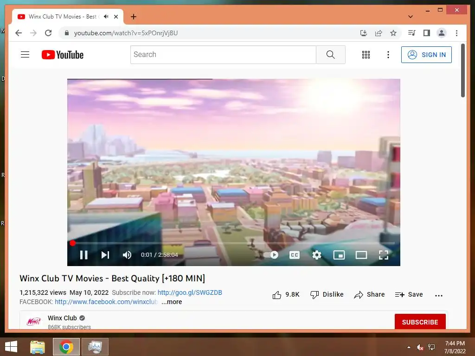View site information lock icon
The height and width of the screenshot is (356, 475).
tap(67, 33)
